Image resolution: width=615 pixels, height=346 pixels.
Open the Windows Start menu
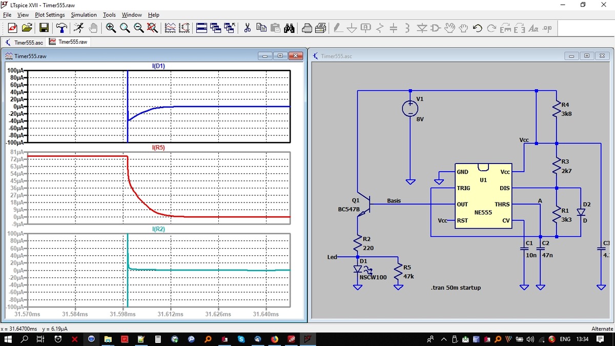9,339
